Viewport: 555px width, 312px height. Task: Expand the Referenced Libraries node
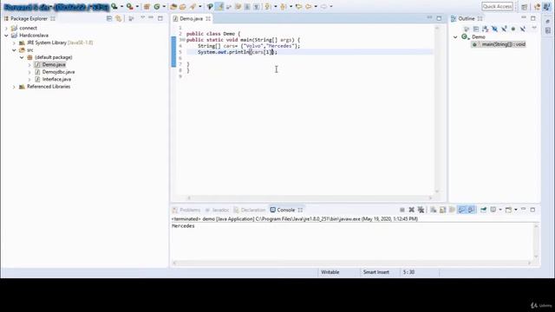[x=14, y=87]
